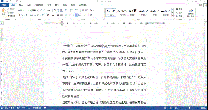The width and height of the screenshot is (208, 110).
Task: Apply bold formatting with the B icon
Action: point(19,15)
